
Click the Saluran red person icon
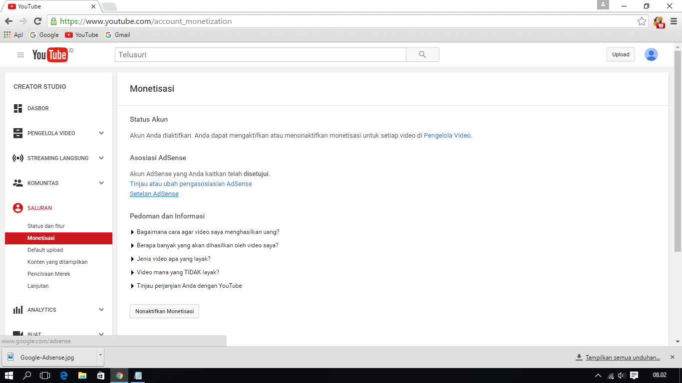click(x=18, y=208)
